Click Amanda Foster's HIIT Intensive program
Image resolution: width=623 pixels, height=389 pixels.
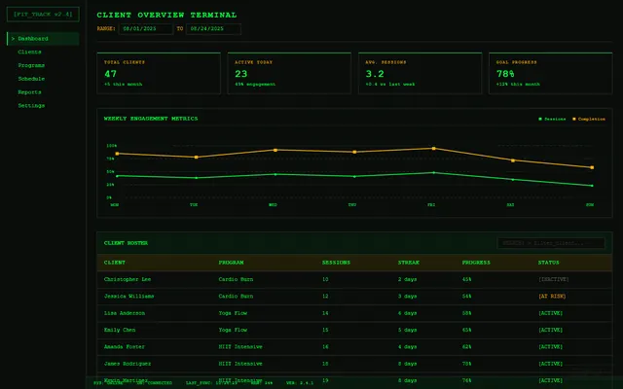240,347
